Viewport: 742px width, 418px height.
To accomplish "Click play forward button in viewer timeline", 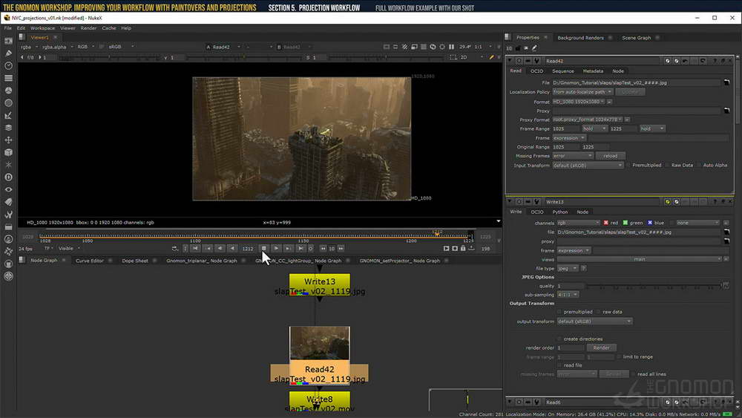I will [x=276, y=248].
